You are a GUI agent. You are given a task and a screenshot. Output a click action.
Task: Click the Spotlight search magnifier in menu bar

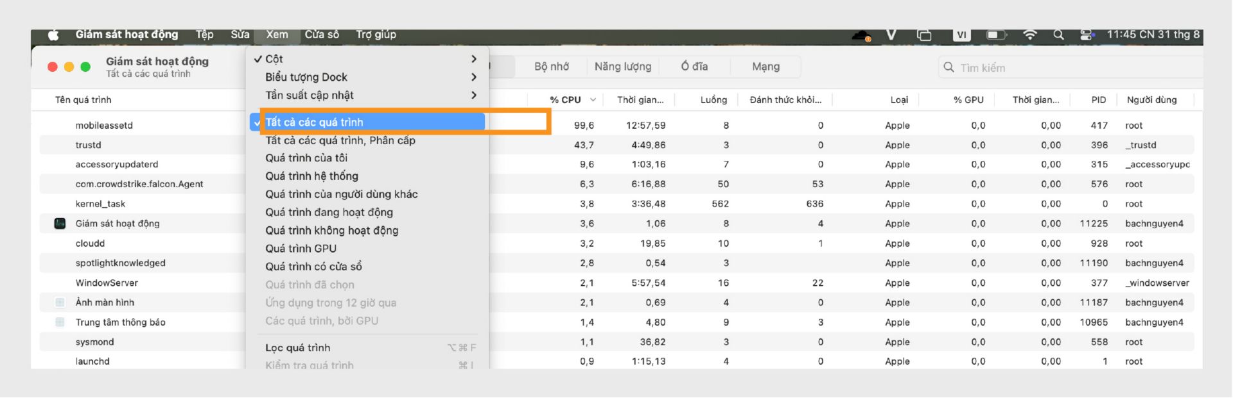(x=1058, y=35)
